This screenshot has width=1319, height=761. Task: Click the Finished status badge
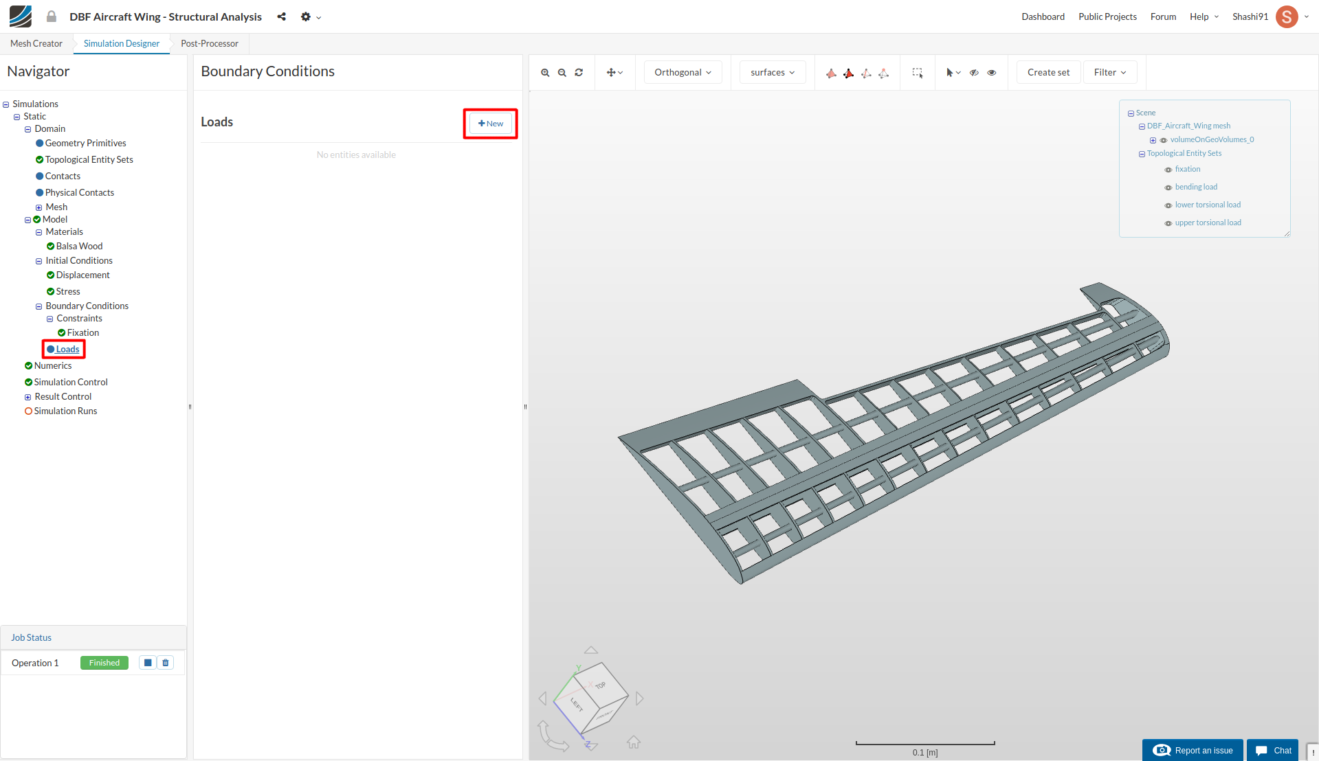click(104, 663)
